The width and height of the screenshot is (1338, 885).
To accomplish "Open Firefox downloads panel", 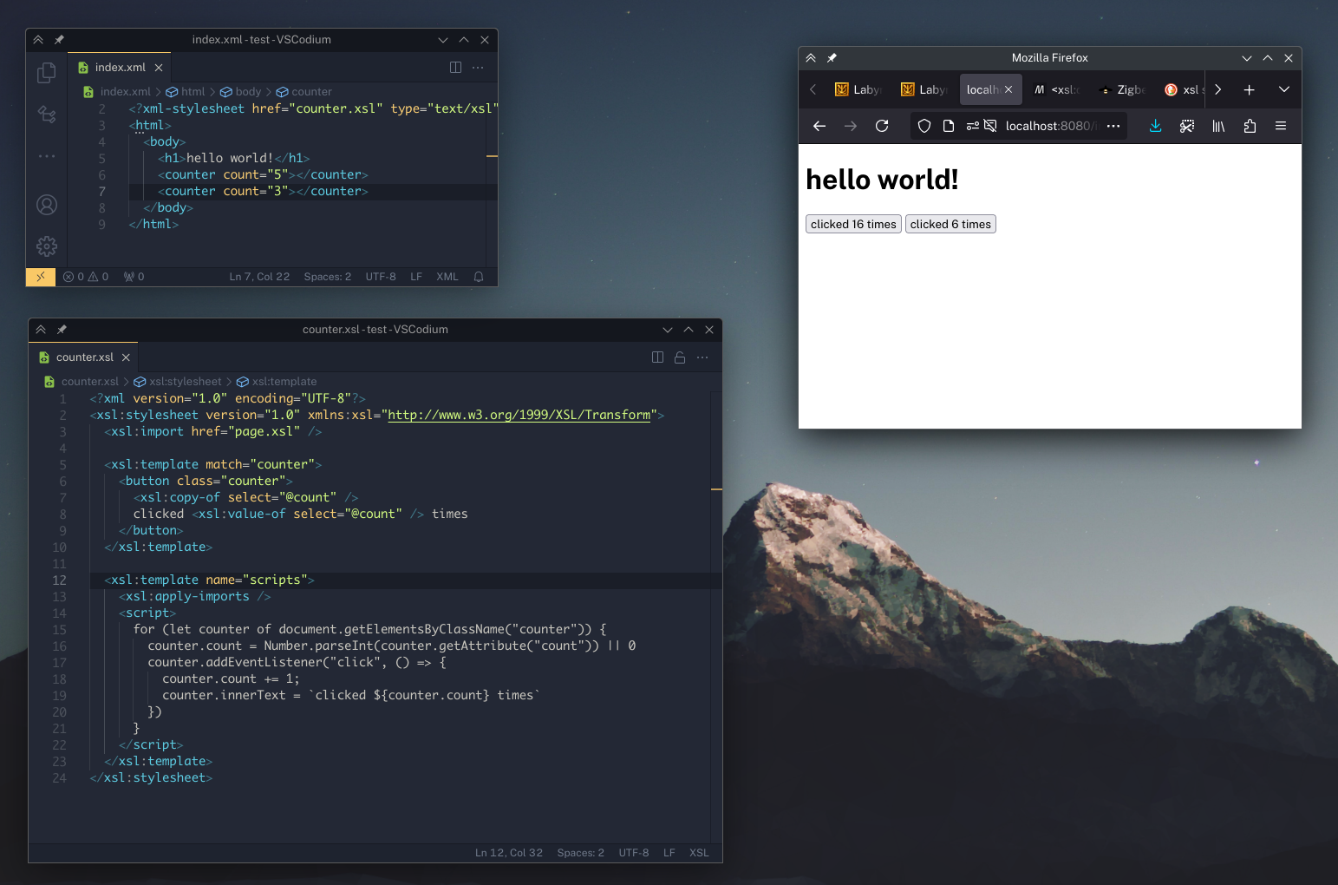I will pos(1155,126).
